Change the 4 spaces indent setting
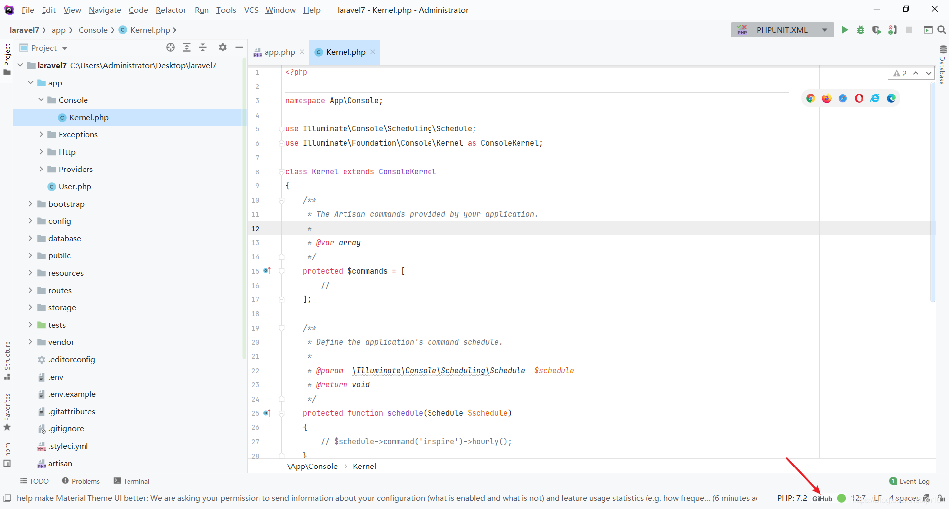This screenshot has height=509, width=949. pos(904,498)
